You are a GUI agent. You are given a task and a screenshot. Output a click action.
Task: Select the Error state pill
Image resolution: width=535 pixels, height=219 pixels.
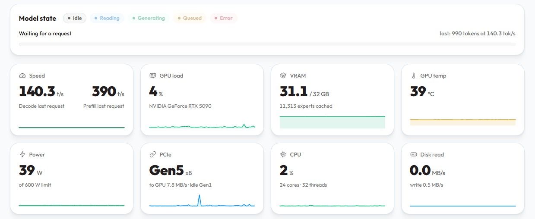tap(224, 18)
